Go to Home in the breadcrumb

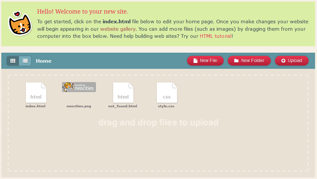pos(44,61)
